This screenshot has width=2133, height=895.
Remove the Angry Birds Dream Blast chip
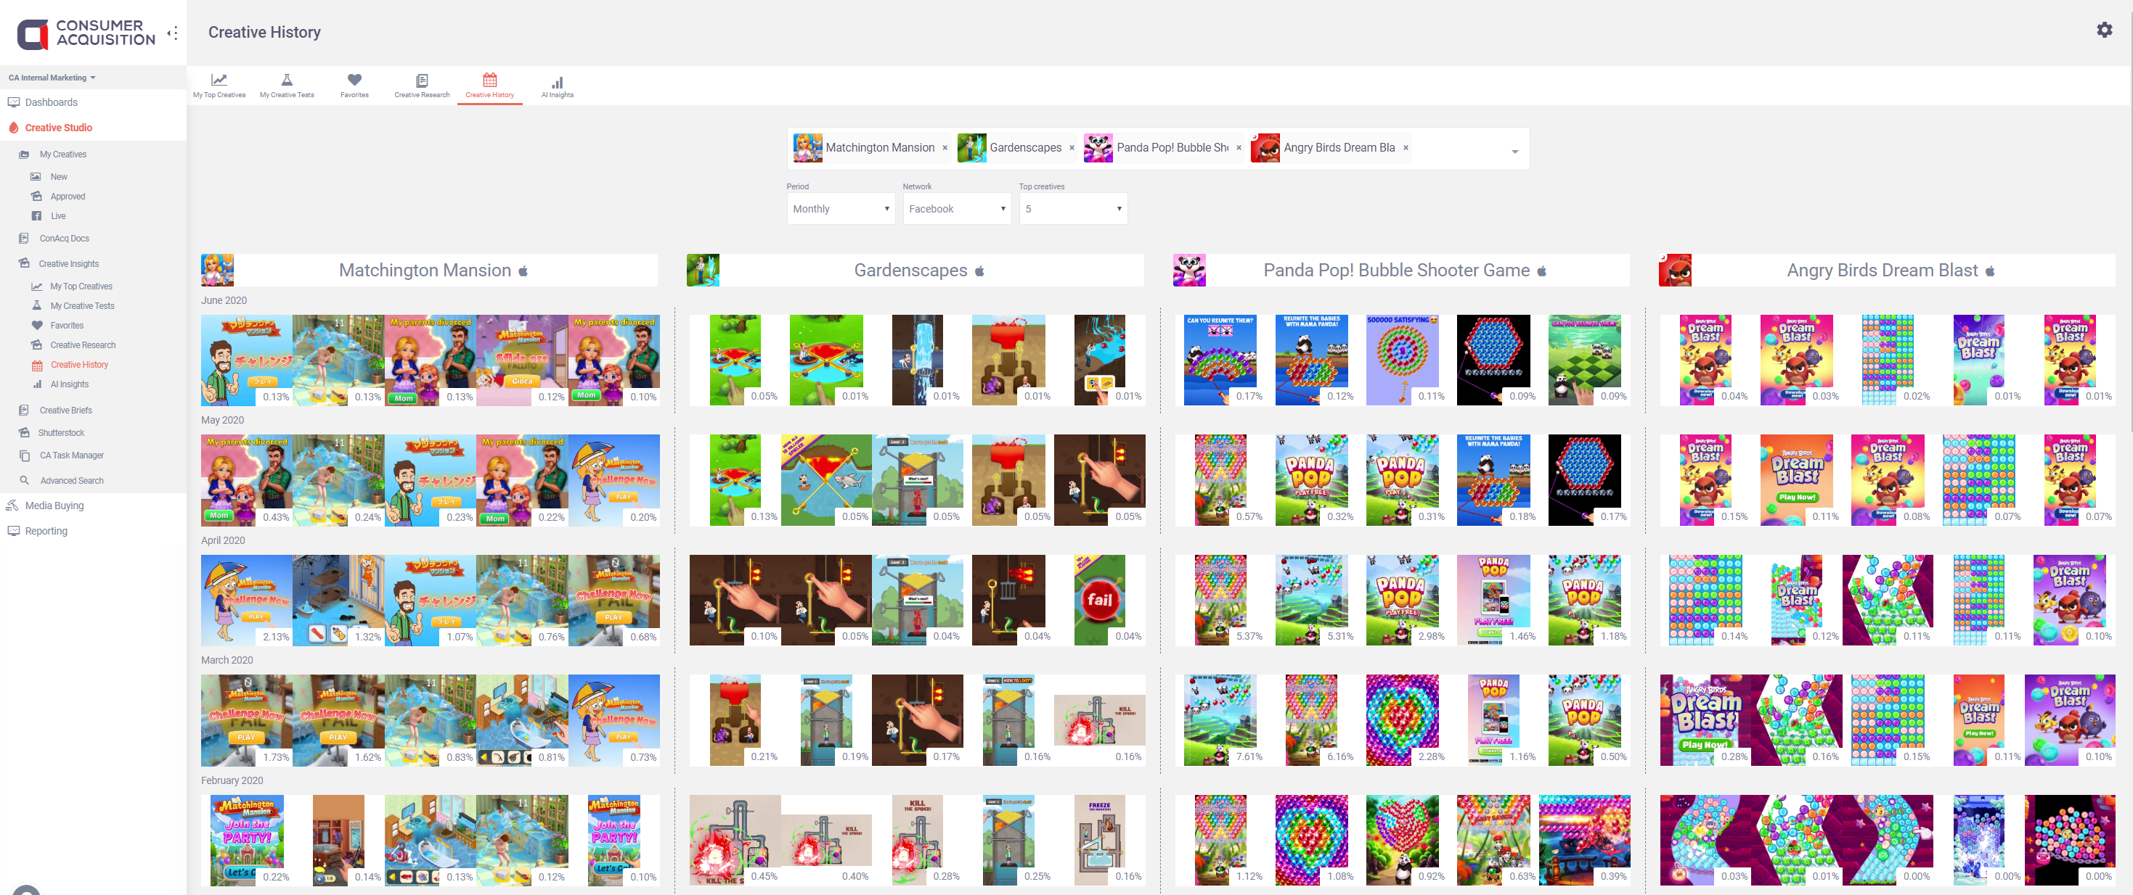[x=1405, y=148]
